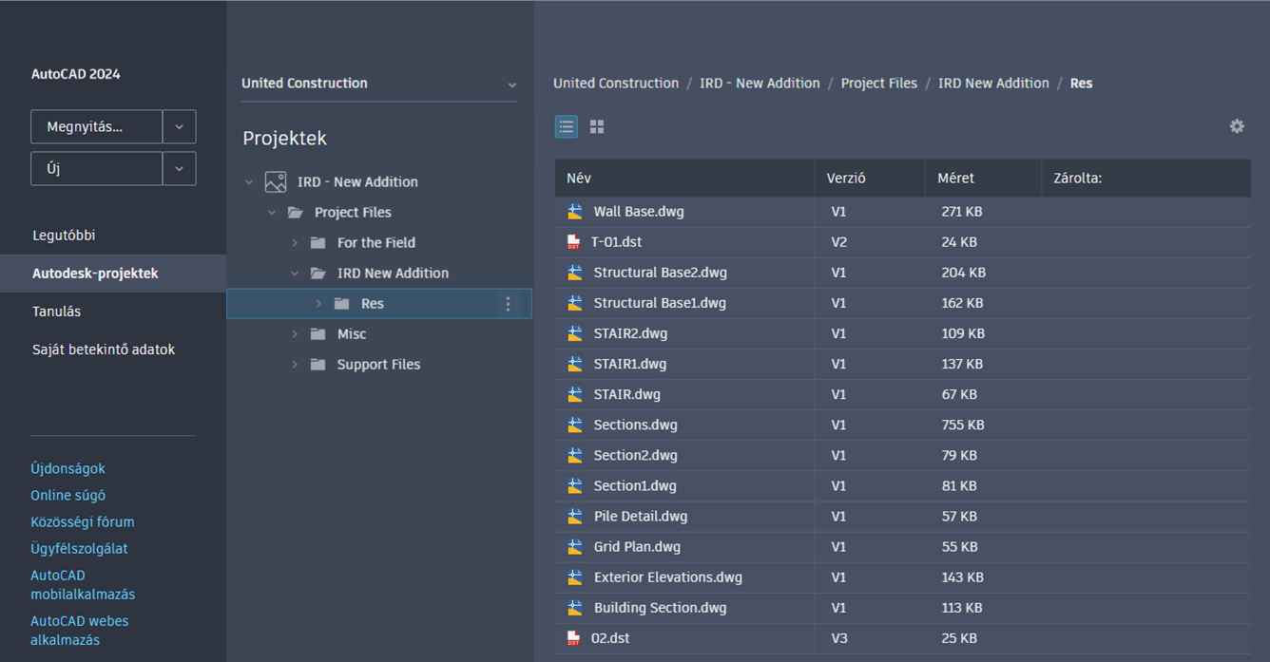Go to Project Files breadcrumb
The image size is (1270, 662).
pos(879,84)
